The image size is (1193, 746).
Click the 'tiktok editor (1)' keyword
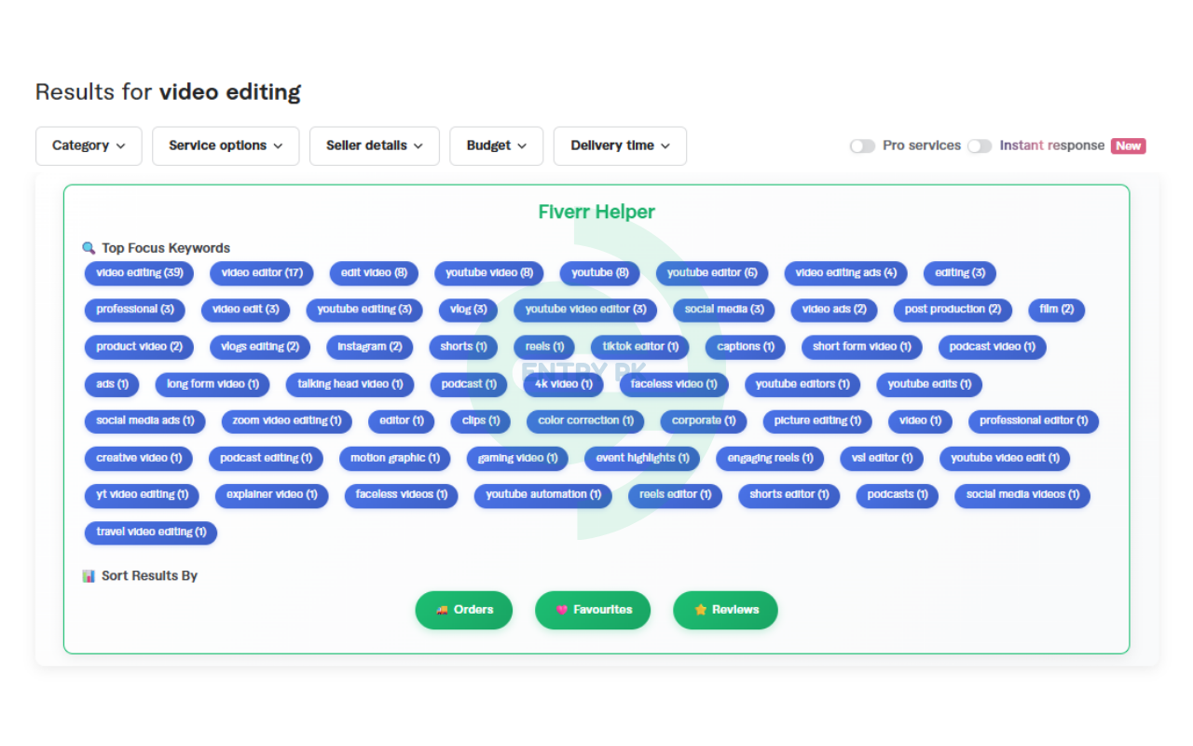point(640,347)
